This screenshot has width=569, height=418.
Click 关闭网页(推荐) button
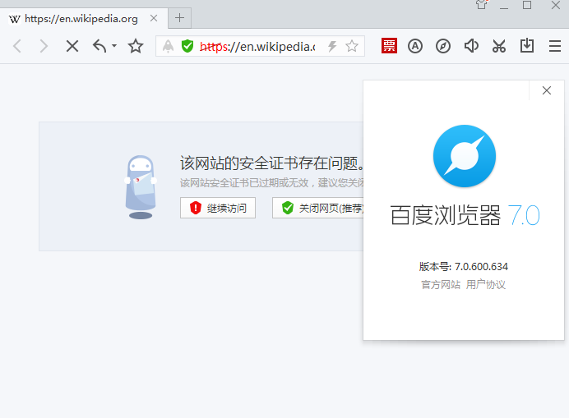pos(318,208)
